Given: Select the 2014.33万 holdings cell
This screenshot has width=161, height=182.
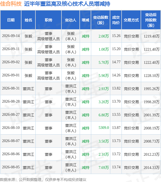Looking at the screenshot, I should (152, 168).
